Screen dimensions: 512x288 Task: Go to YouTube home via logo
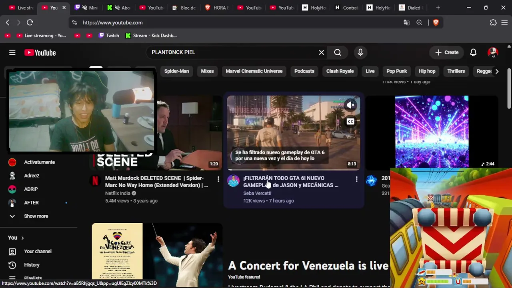point(40,52)
